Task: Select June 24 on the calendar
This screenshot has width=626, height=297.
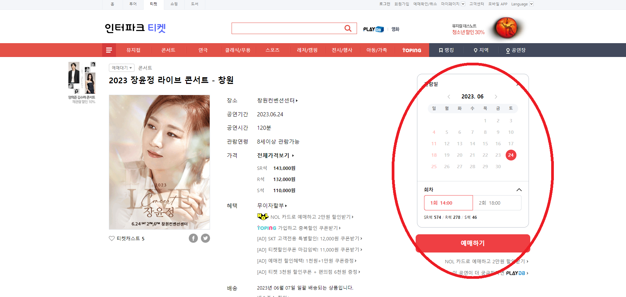Action: 511,155
